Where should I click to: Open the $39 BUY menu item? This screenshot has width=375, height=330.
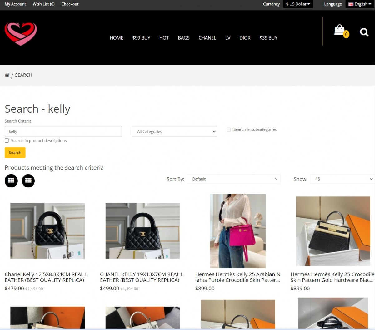pyautogui.click(x=268, y=38)
